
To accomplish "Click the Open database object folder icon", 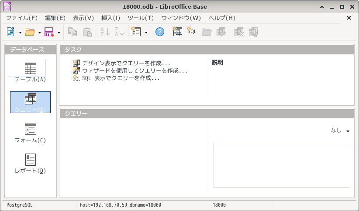I will [x=207, y=32].
